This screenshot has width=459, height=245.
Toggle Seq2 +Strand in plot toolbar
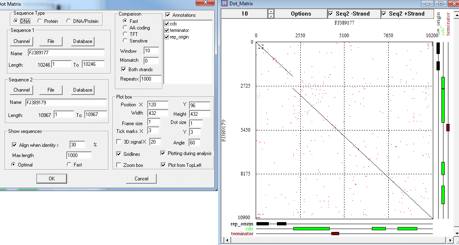coord(384,14)
